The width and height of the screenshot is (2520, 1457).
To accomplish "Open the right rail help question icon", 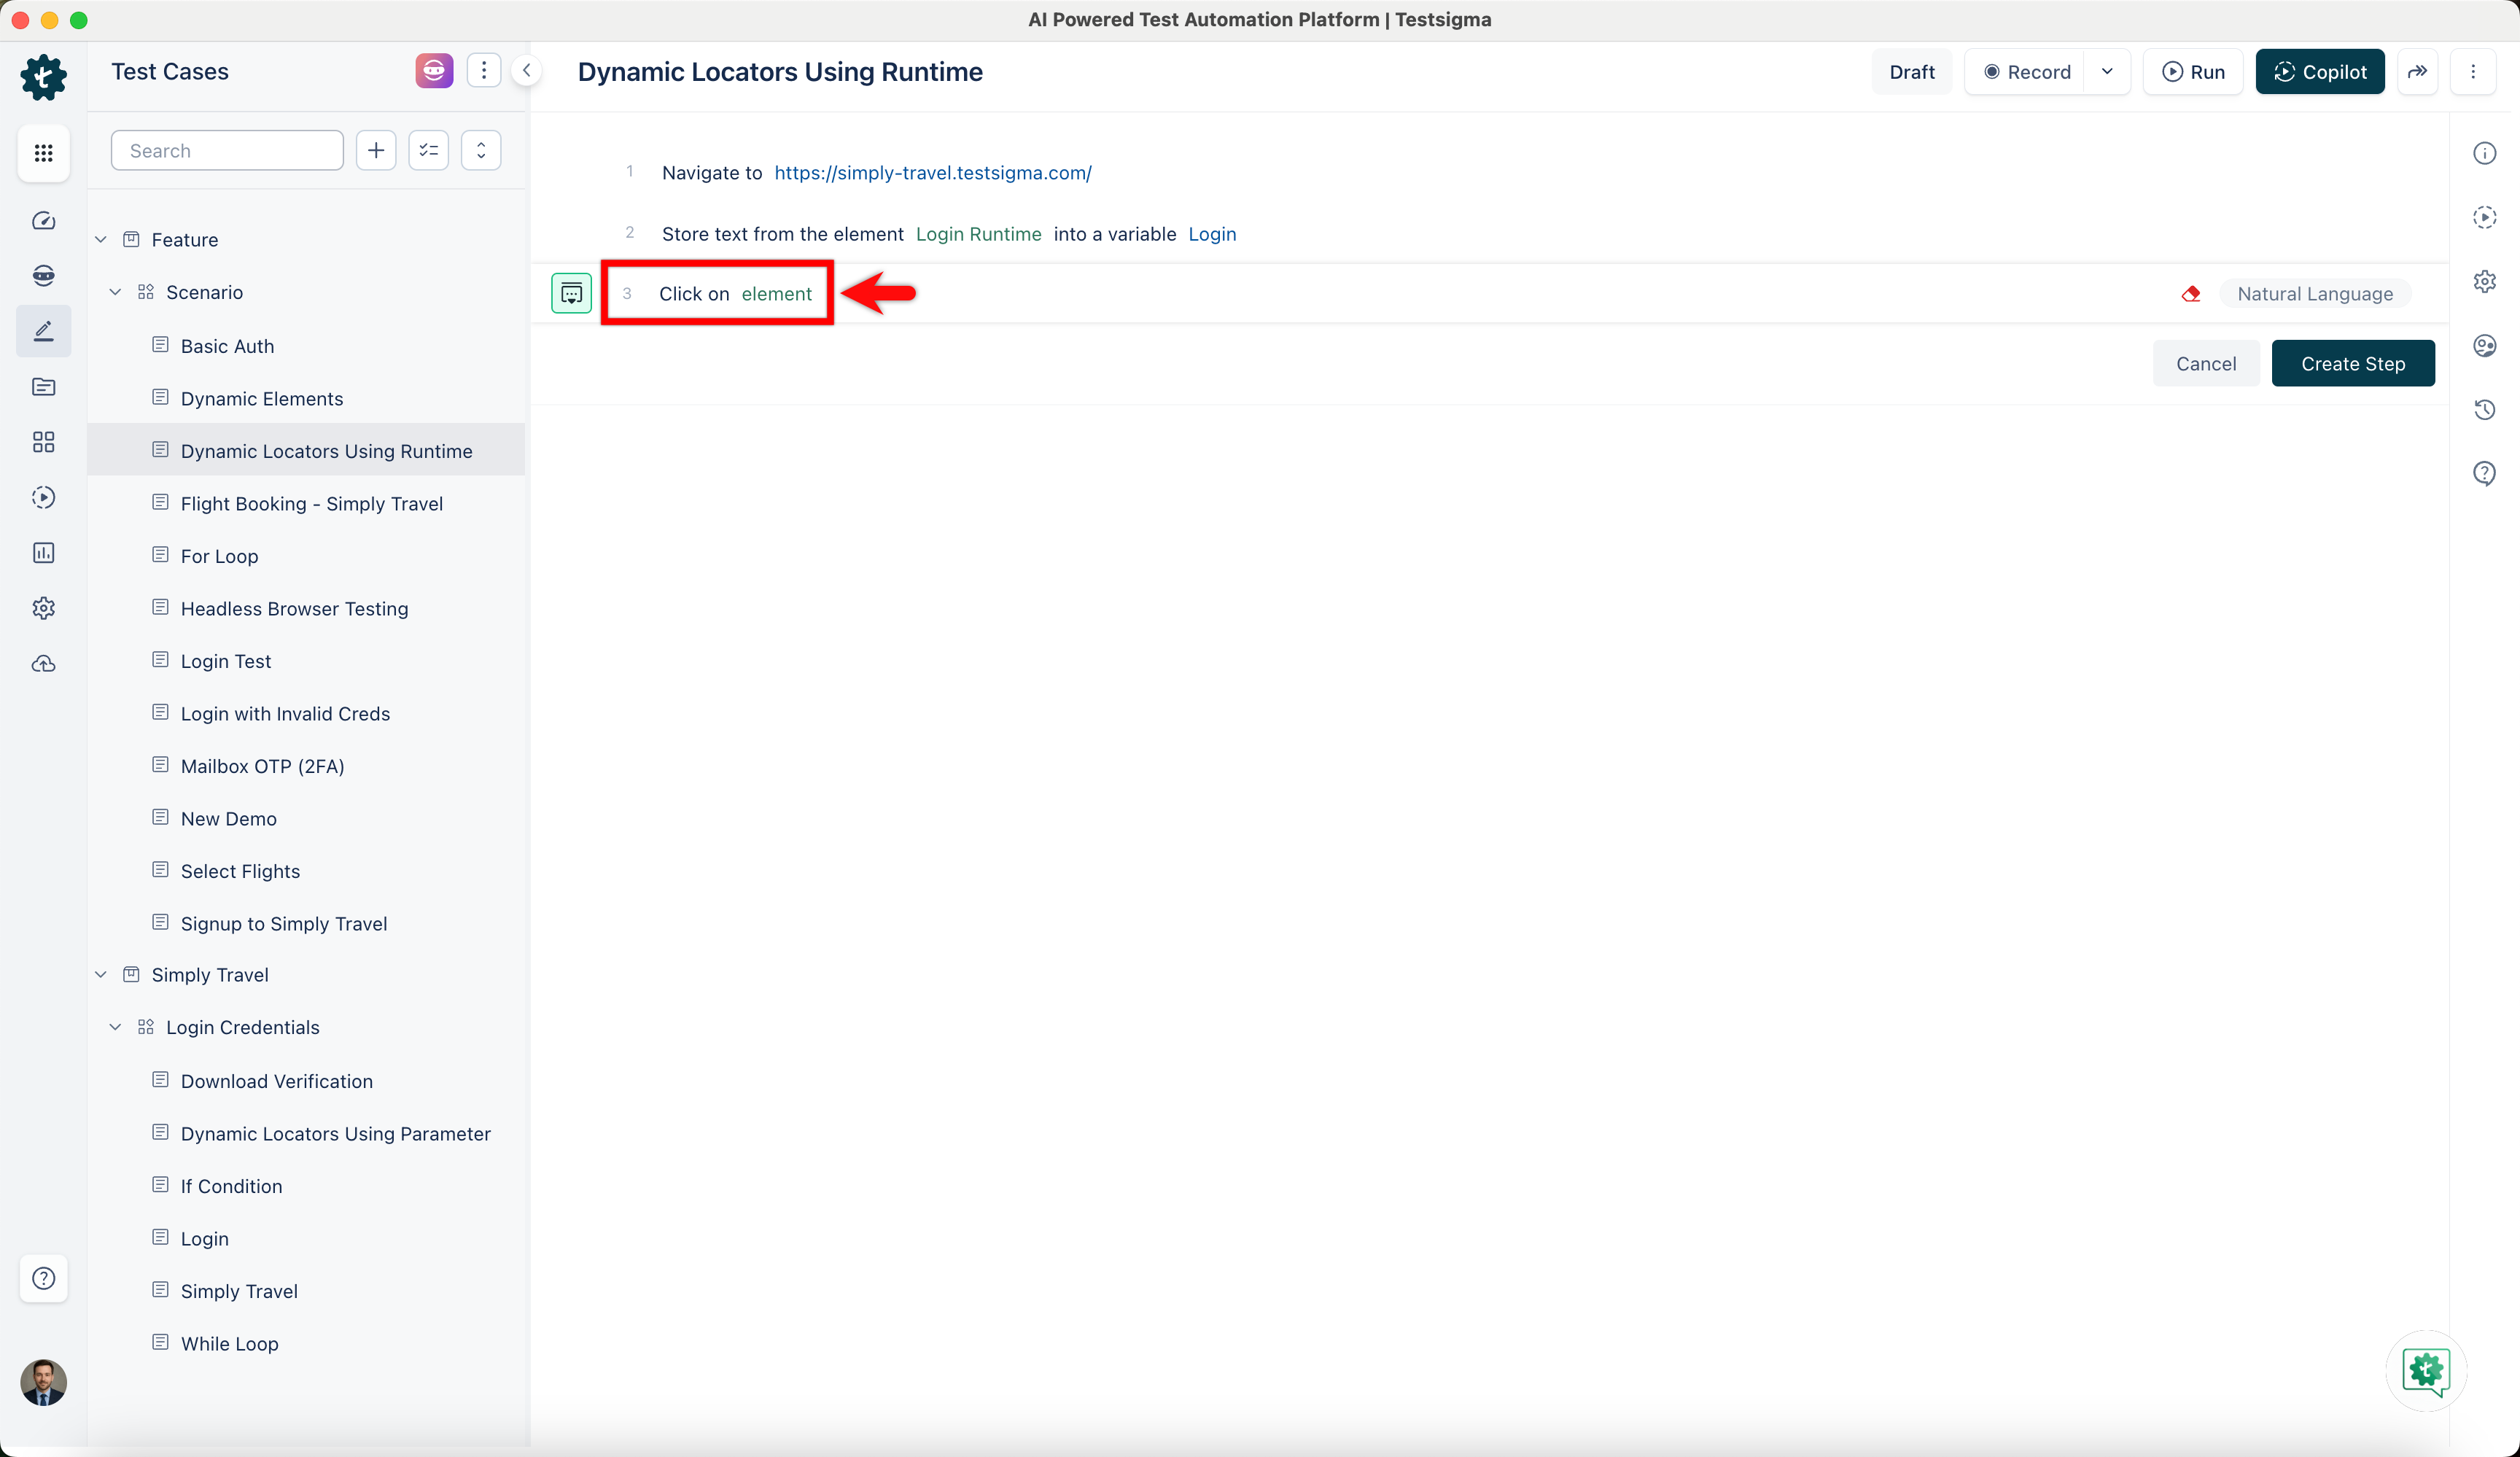I will [x=2485, y=473].
